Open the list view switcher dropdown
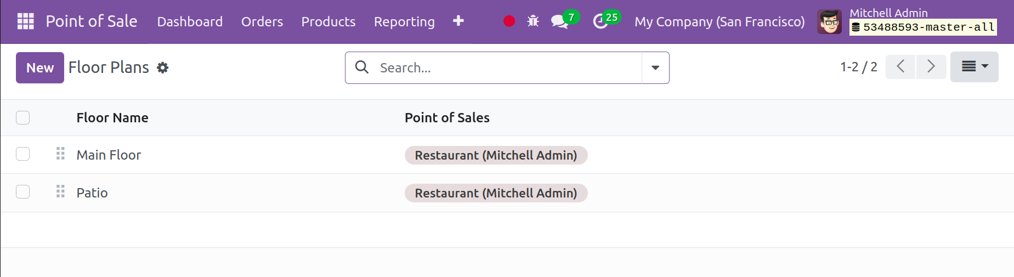Viewport: 1014px width, 277px height. point(974,67)
